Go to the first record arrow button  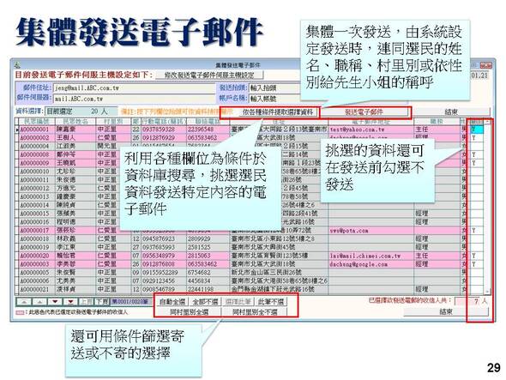point(24,302)
